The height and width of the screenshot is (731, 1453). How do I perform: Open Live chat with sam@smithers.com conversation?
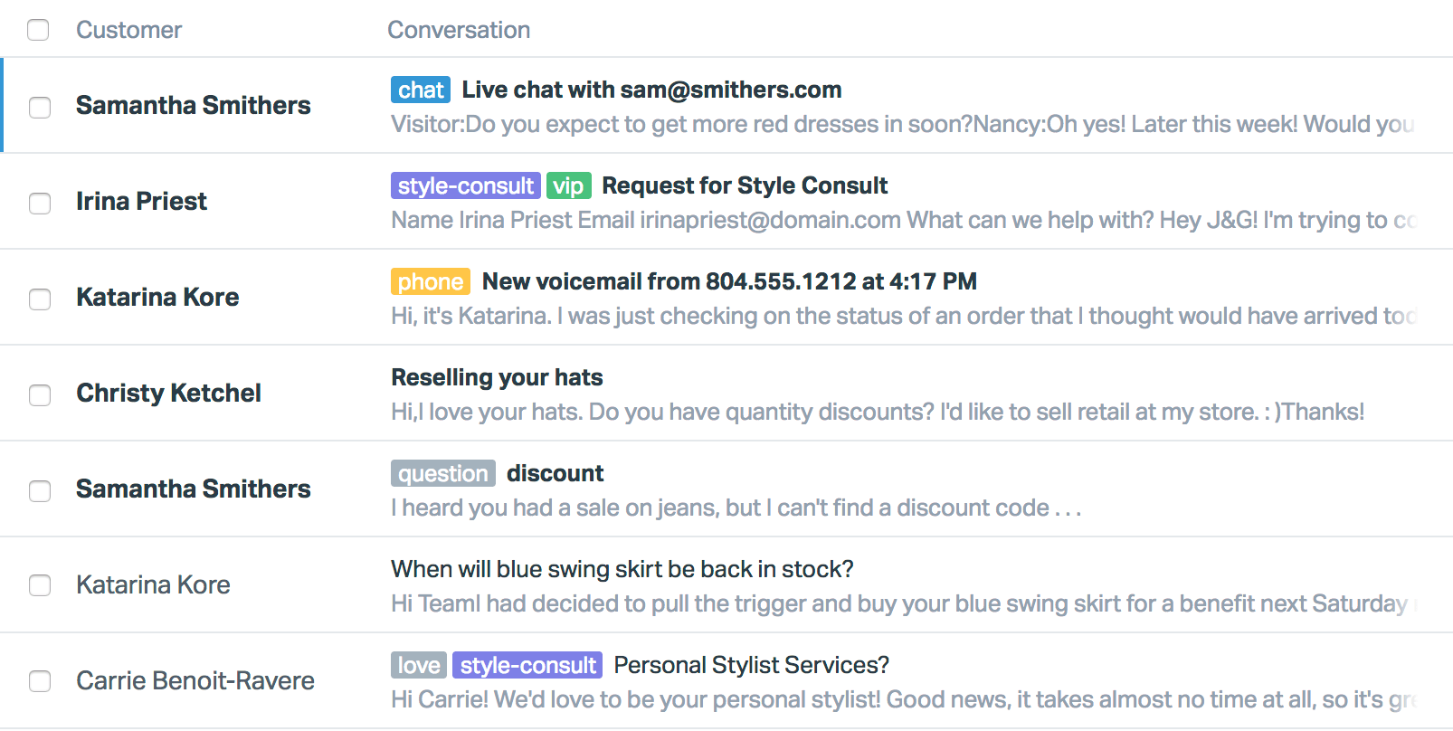pyautogui.click(x=651, y=90)
